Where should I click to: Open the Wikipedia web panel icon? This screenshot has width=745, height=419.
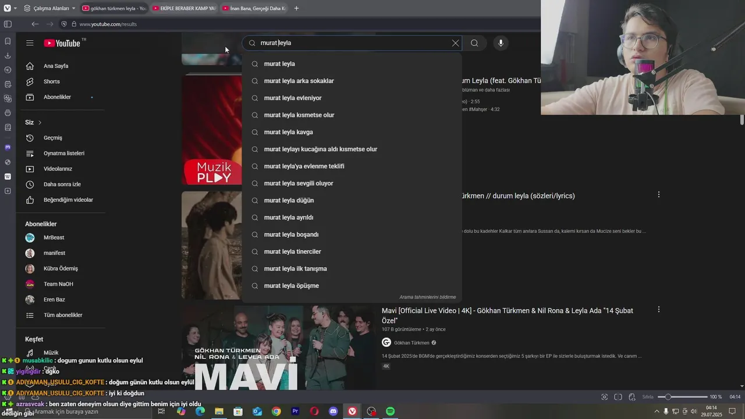coord(8,176)
